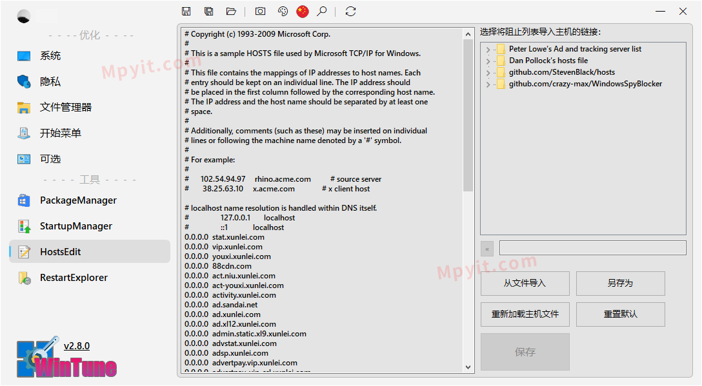Click the Dan Pollock's hosts folder icon
The width and height of the screenshot is (702, 386).
(501, 61)
